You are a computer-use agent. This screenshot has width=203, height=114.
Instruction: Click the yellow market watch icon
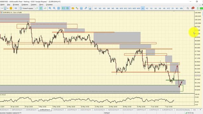[11, 8]
